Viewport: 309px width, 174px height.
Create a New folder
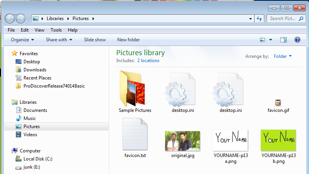(128, 40)
